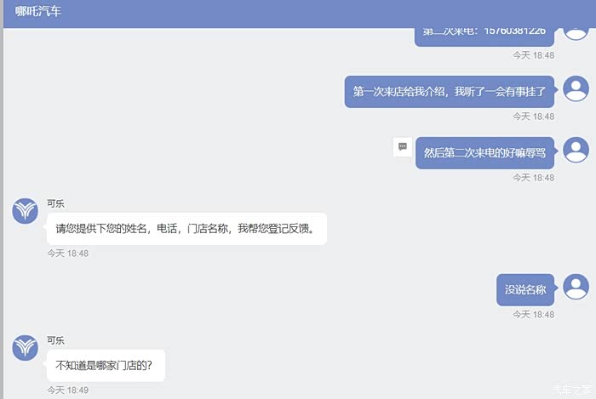Click the partially visible phone number message bubble
The height and width of the screenshot is (399, 596).
click(x=484, y=37)
